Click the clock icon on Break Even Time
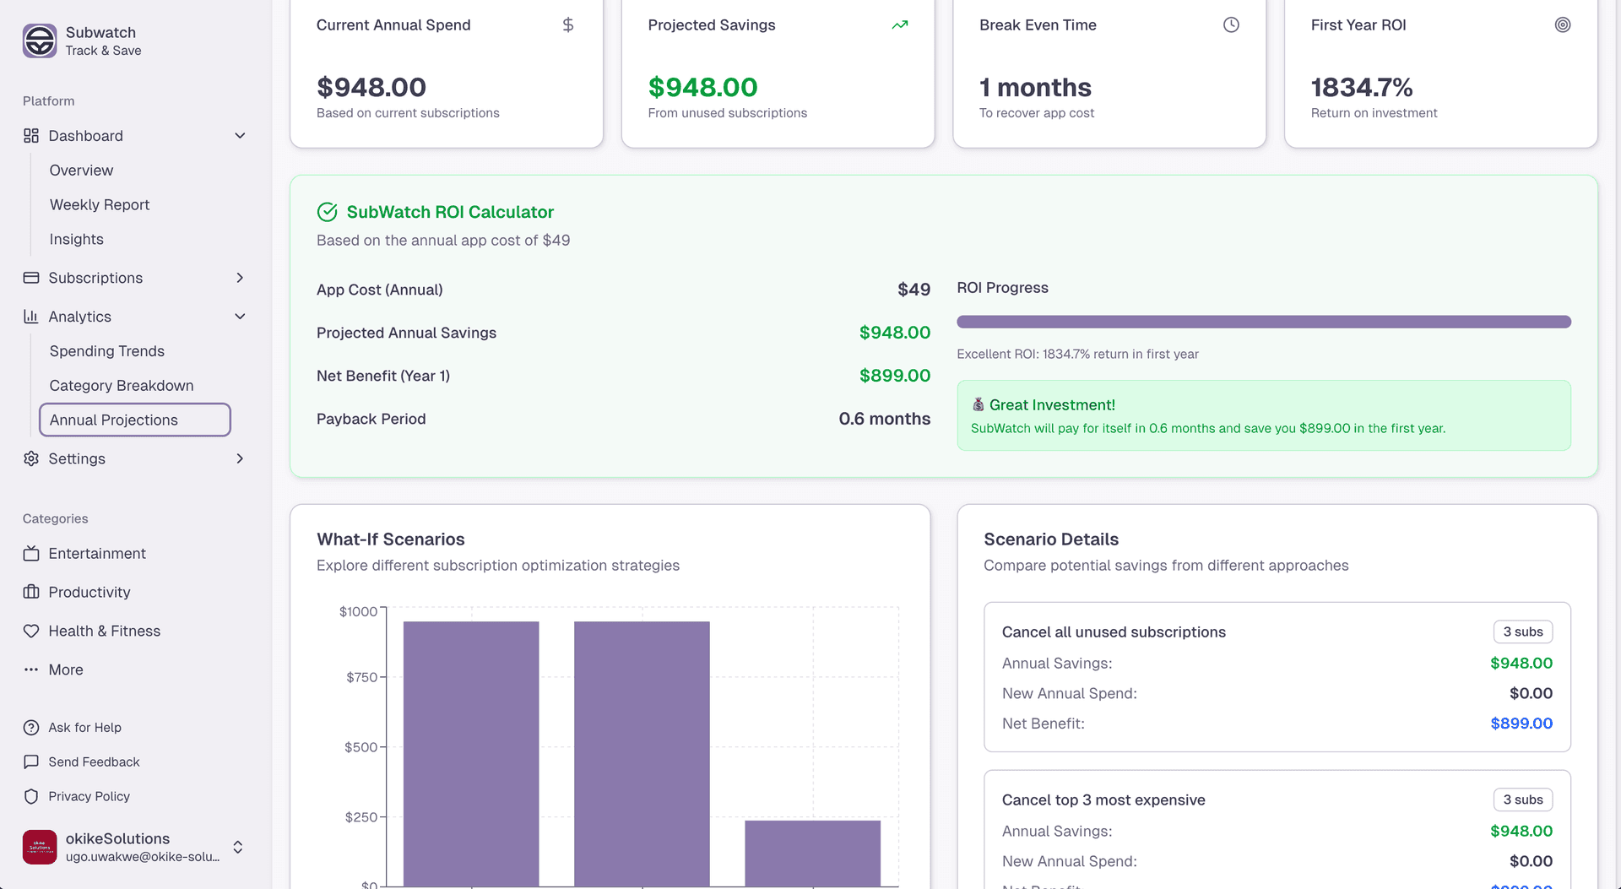This screenshot has width=1621, height=889. 1231,24
